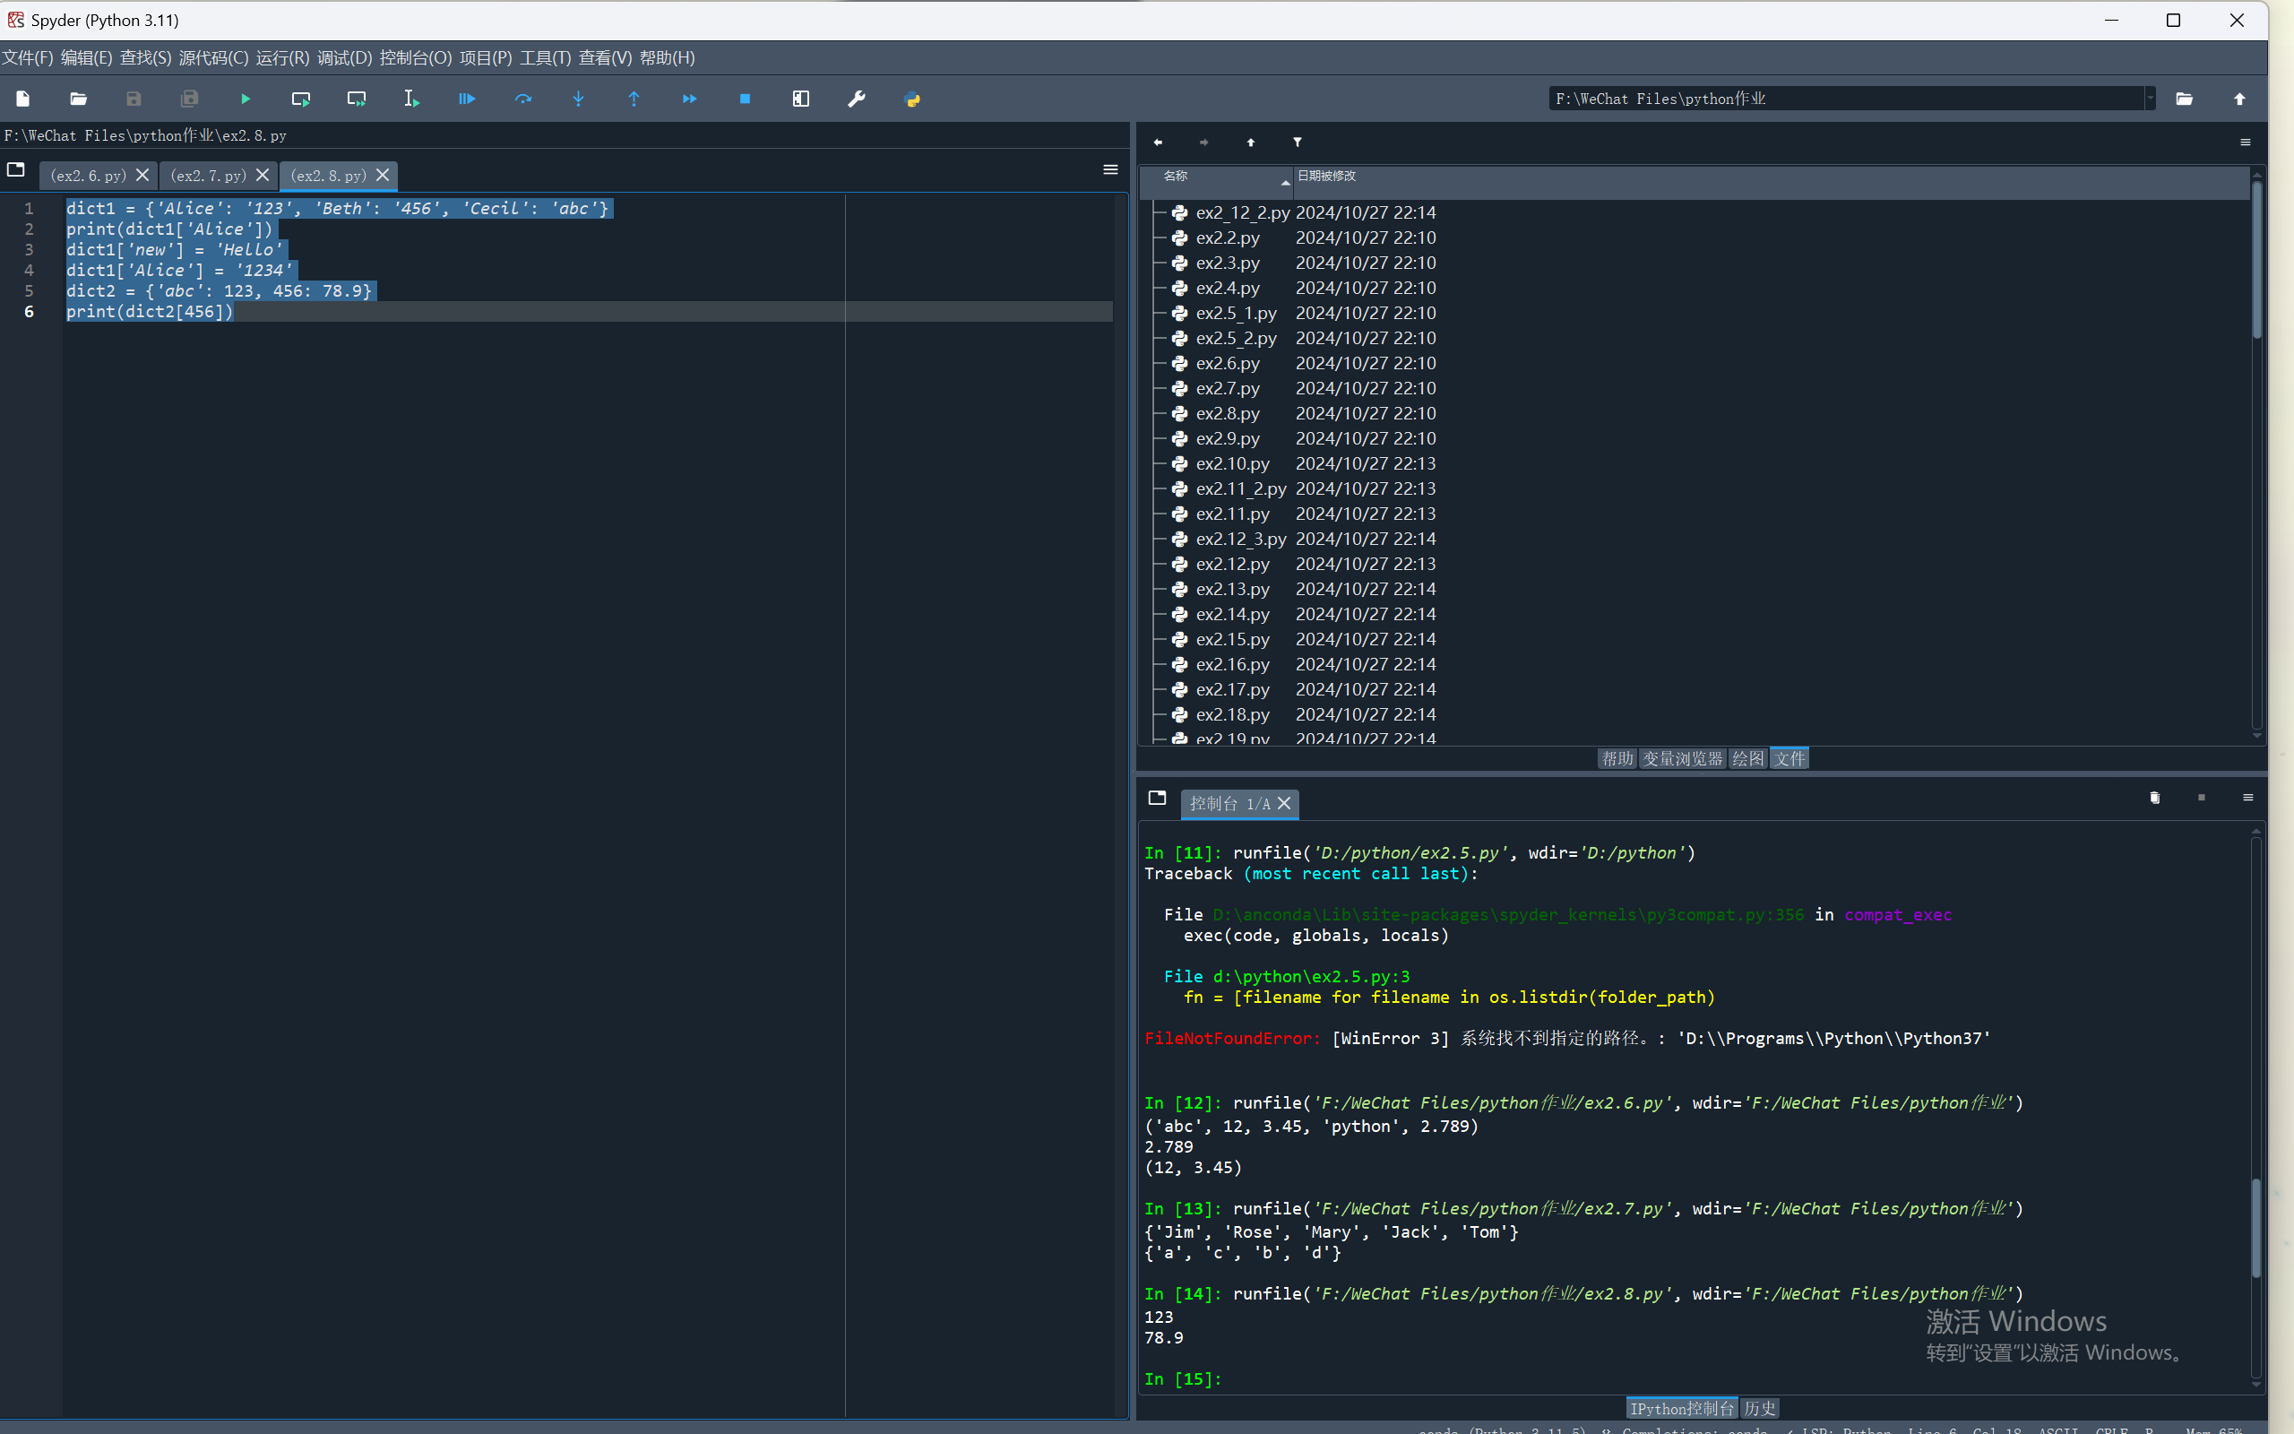2294x1434 pixels.
Task: Start debugging the file icon
Action: tap(468, 99)
